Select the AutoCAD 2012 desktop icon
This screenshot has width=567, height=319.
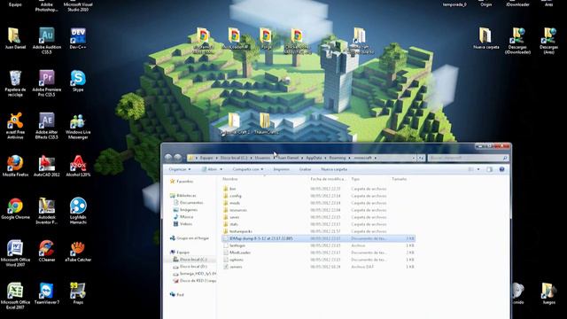tap(47, 166)
